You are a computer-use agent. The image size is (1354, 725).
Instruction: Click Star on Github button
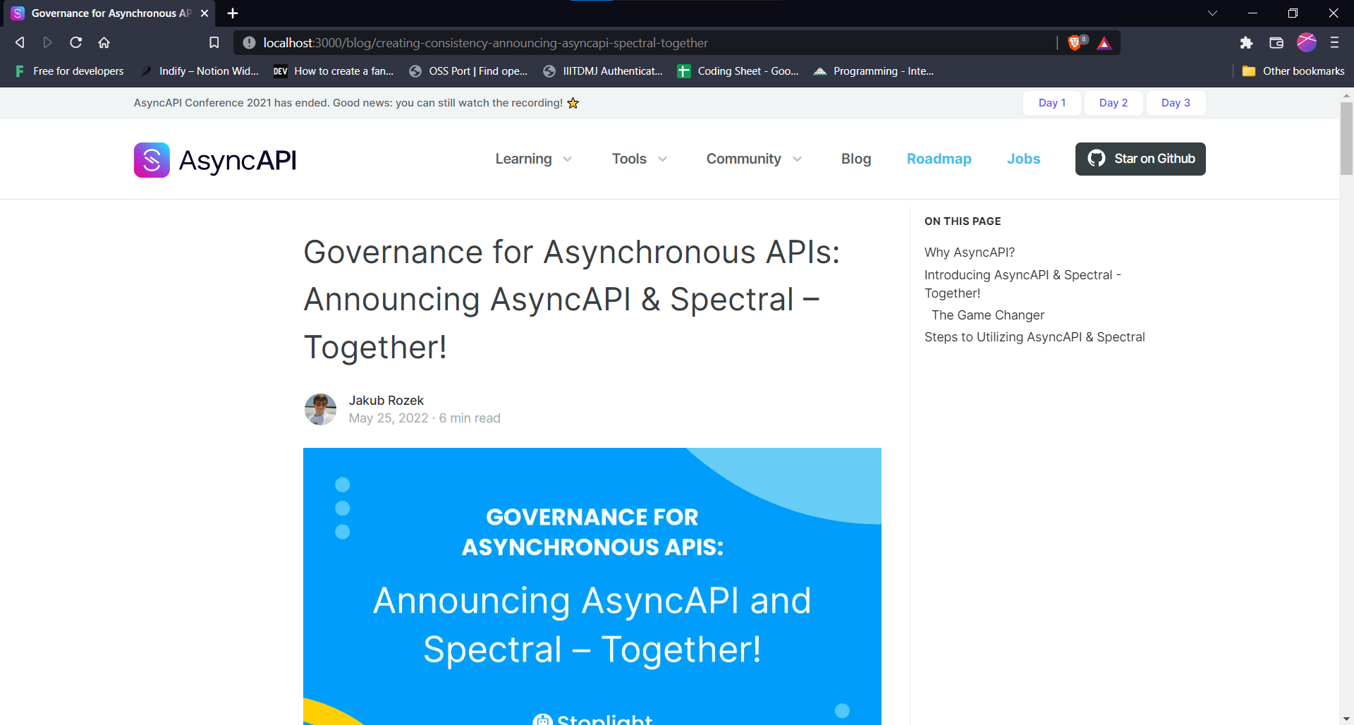coord(1140,159)
